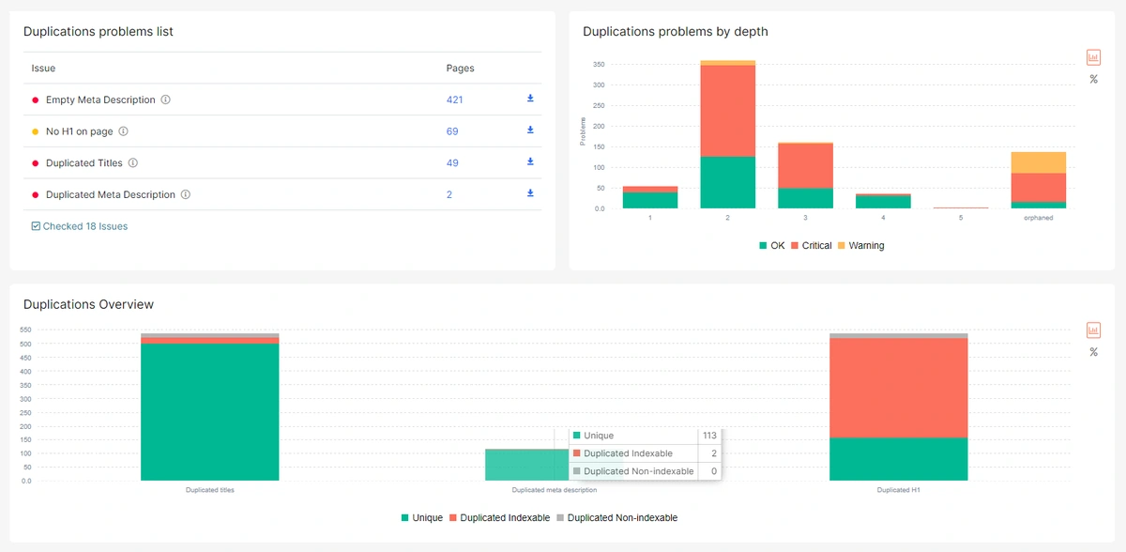Toggle percentage view on Duplications Overview
The width and height of the screenshot is (1126, 552).
pyautogui.click(x=1092, y=352)
